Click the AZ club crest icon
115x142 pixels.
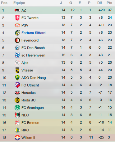17,10
